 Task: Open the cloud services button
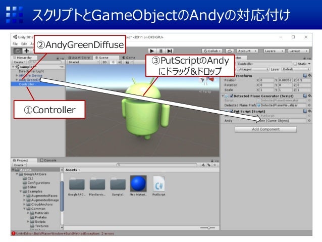click(230, 51)
